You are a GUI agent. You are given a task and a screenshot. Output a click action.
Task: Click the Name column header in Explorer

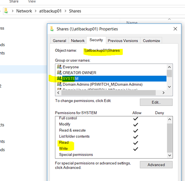[x=132, y=23]
